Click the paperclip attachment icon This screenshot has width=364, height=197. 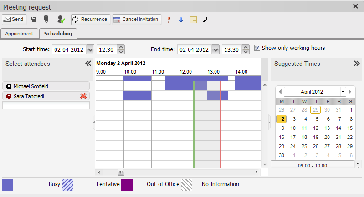pyautogui.click(x=46, y=20)
